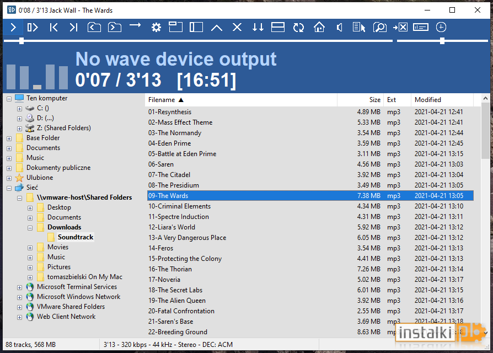
Task: Select the track 02-Mass Effect Theme
Action: click(x=310, y=122)
